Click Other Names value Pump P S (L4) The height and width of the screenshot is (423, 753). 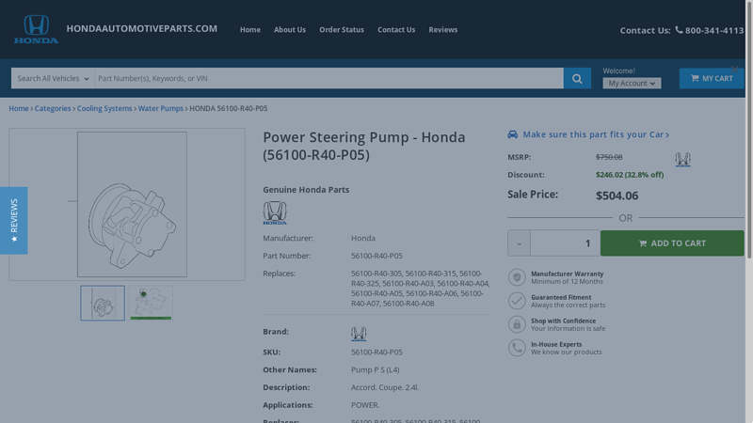(375, 369)
